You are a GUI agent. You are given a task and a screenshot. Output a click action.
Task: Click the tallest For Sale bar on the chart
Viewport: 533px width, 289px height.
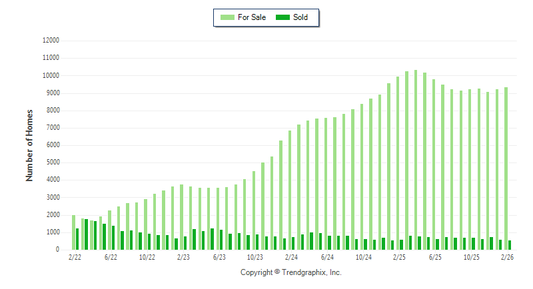click(416, 160)
